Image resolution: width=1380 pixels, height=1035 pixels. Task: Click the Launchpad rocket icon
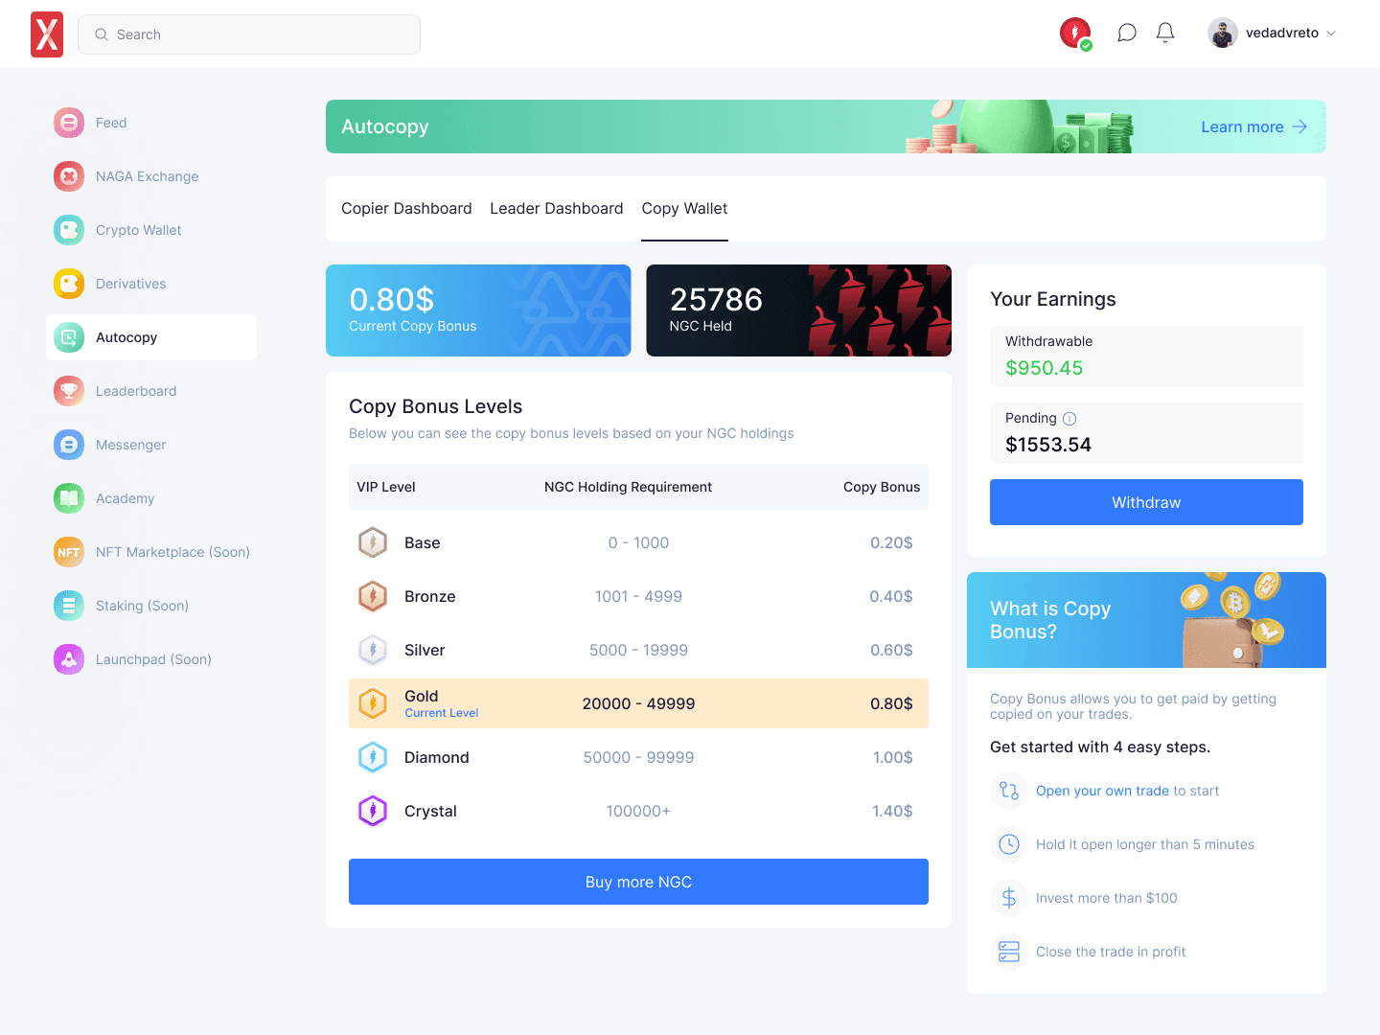[x=69, y=659]
